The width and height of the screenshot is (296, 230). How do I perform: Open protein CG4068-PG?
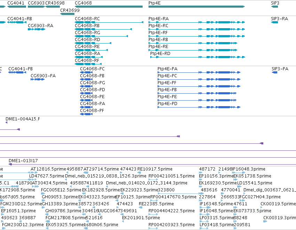pos(93,83)
